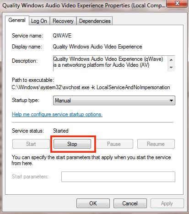Image resolution: width=189 pixels, height=214 pixels.
Task: Click inside the Description text box
Action: [x=110, y=63]
